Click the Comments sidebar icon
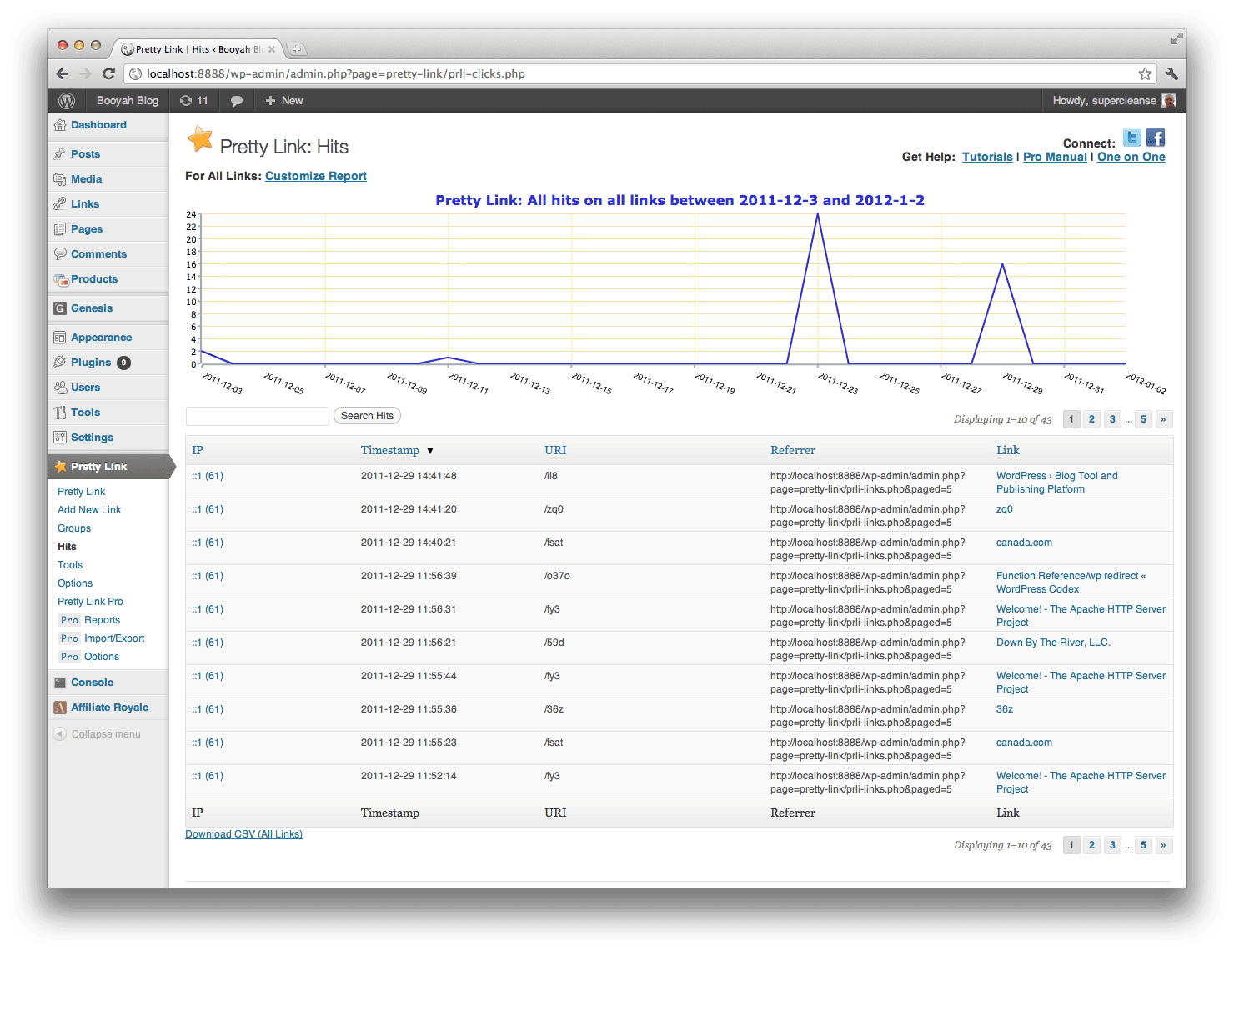The image size is (1234, 1011). coord(60,254)
